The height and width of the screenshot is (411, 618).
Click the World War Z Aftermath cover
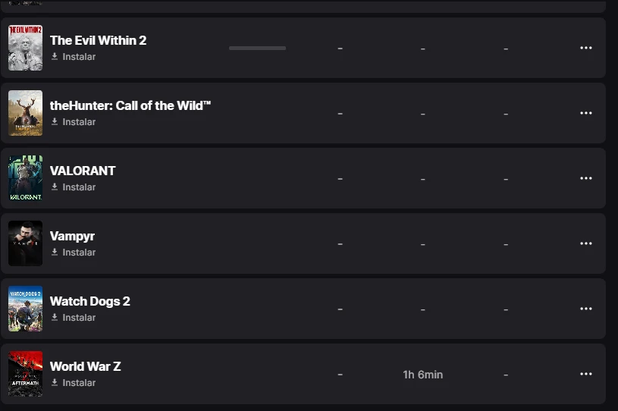tap(25, 374)
